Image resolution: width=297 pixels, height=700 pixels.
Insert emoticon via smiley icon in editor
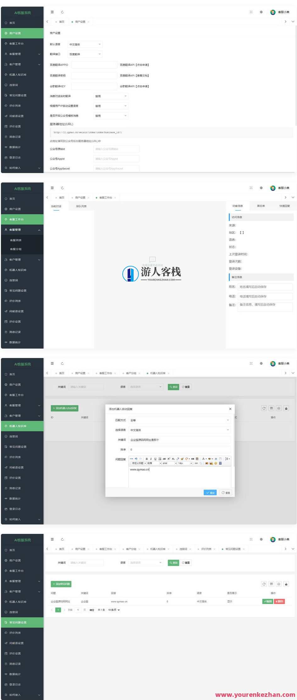tap(216, 463)
